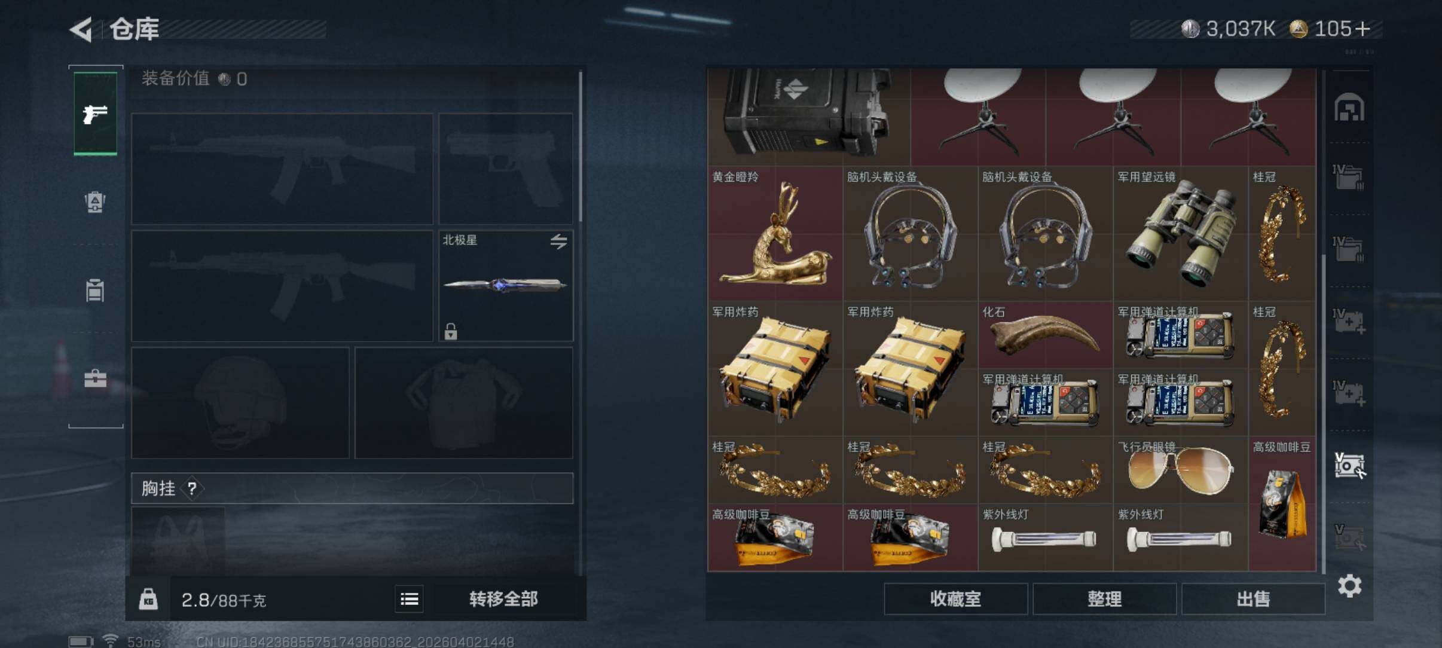Select the home stash icon in right sidebar

tap(1349, 108)
